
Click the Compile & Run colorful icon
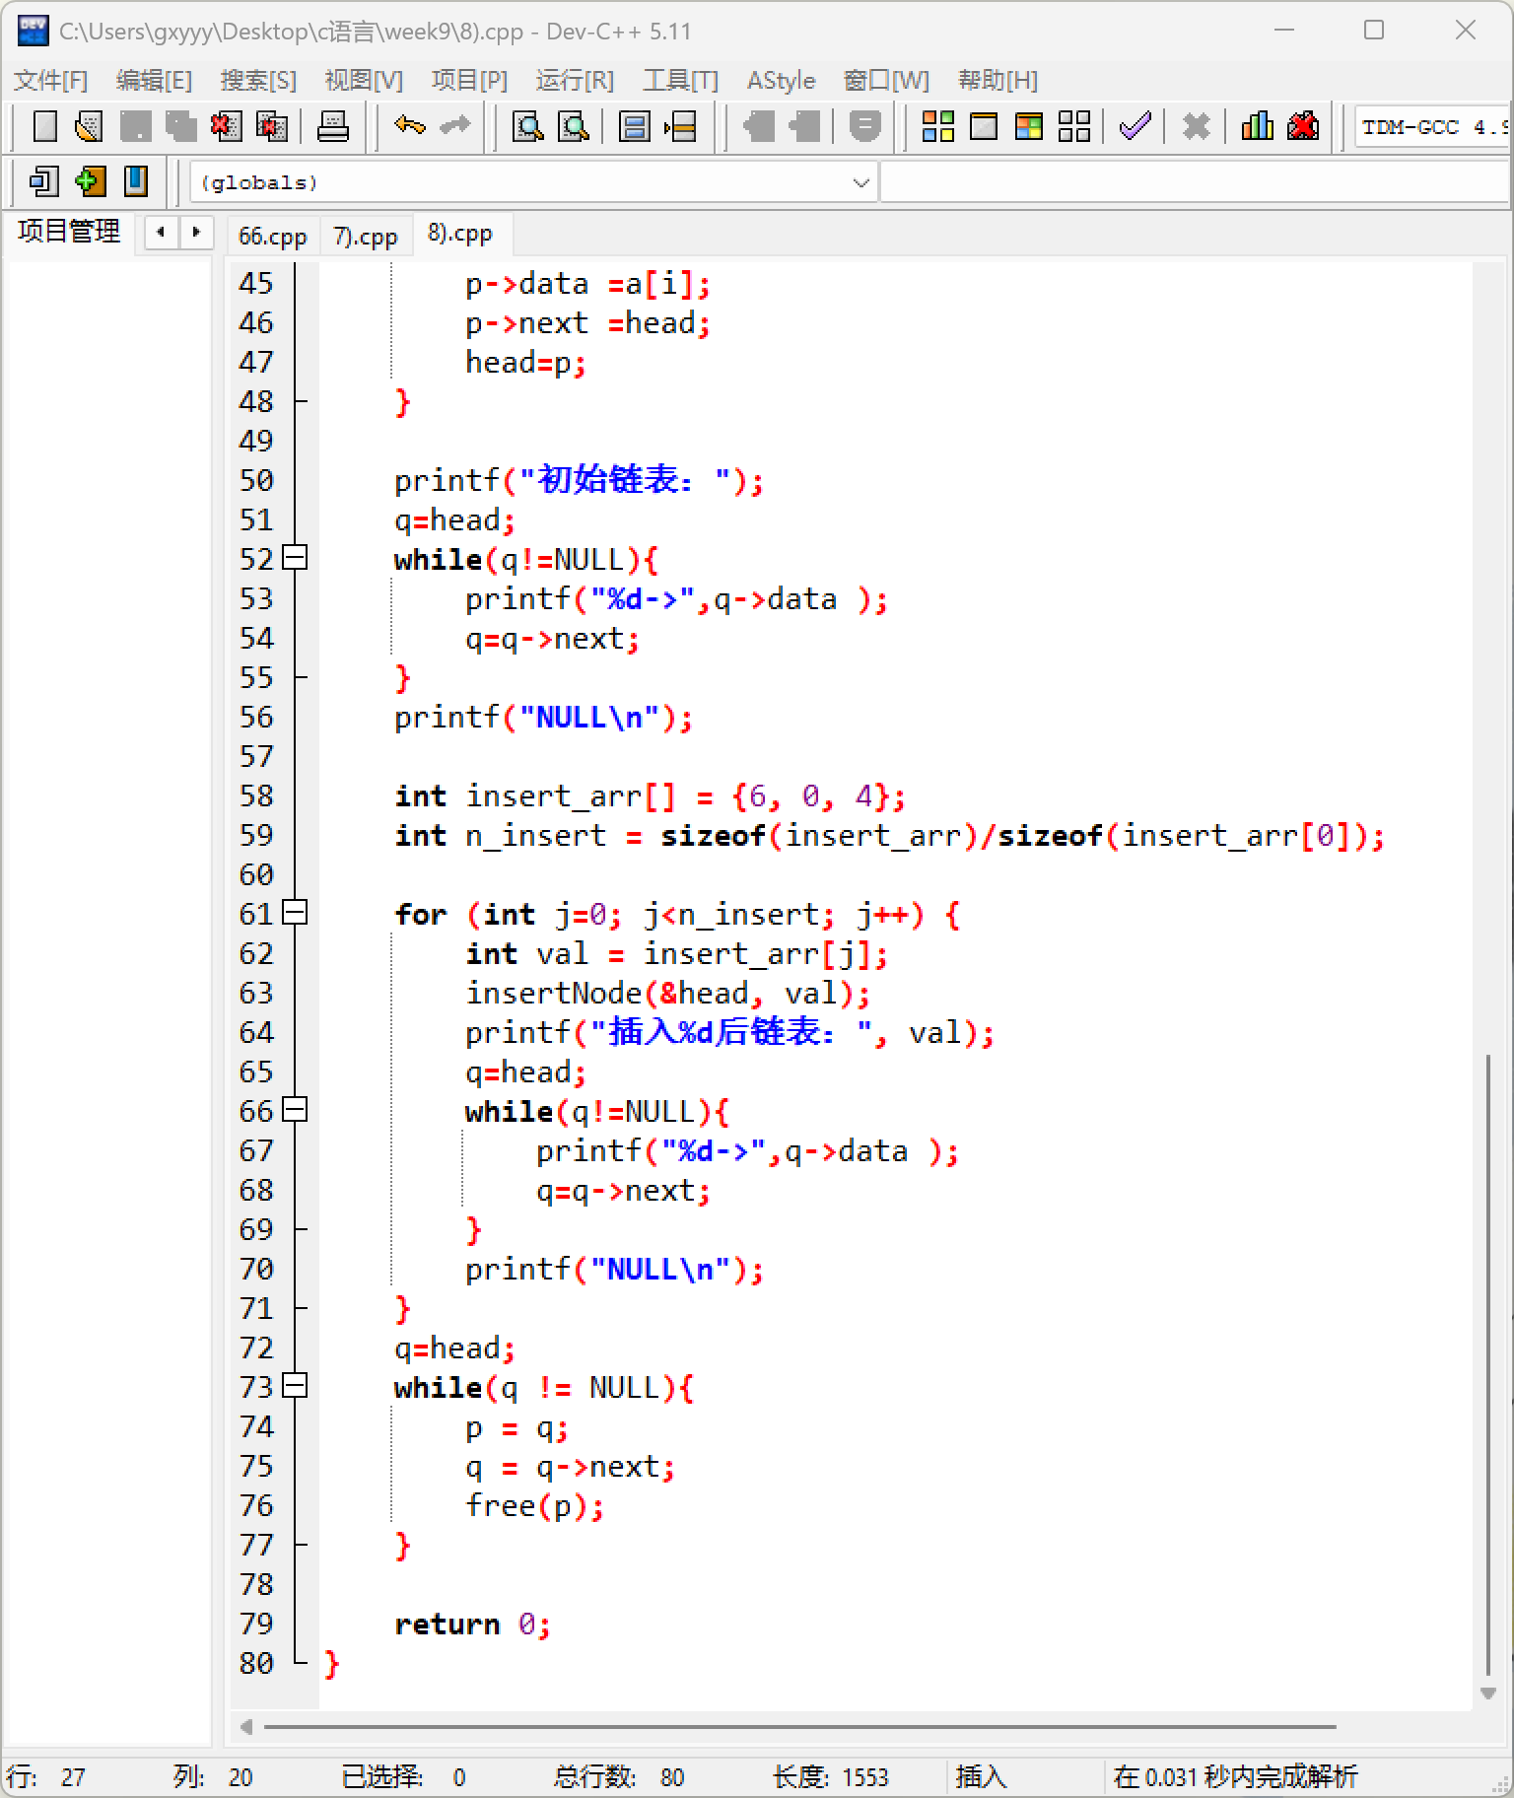[x=1029, y=126]
